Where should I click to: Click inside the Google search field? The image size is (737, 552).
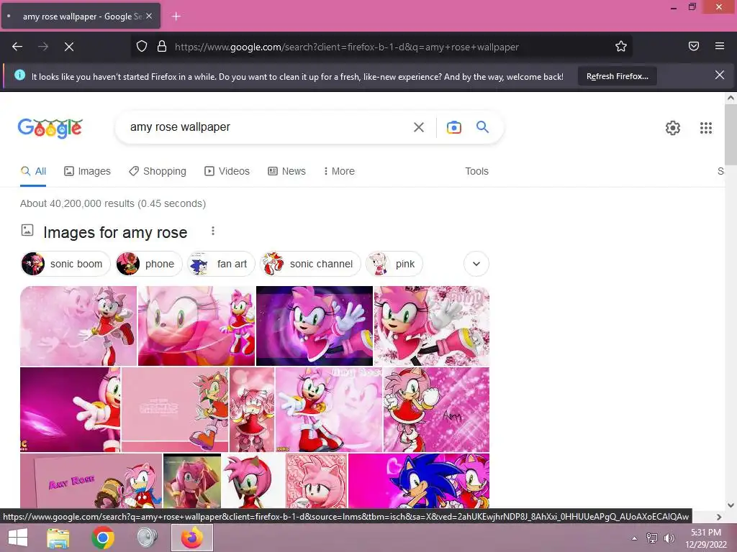pyautogui.click(x=268, y=127)
